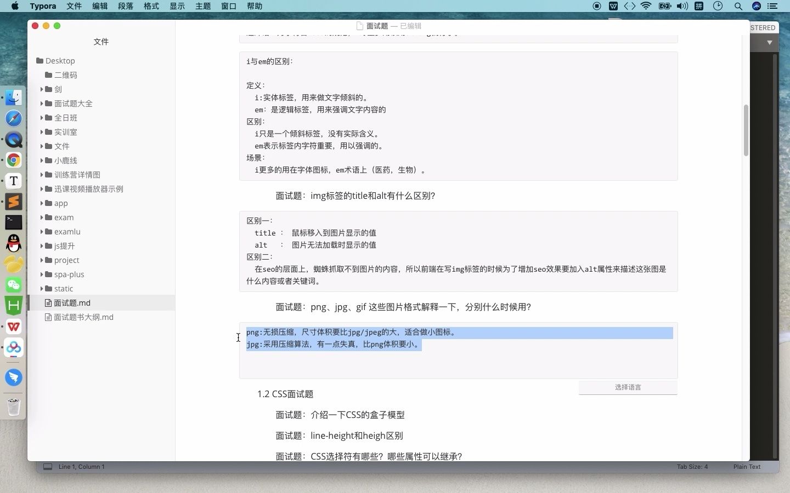Open the 窗口 menu
The height and width of the screenshot is (493, 790).
[229, 6]
